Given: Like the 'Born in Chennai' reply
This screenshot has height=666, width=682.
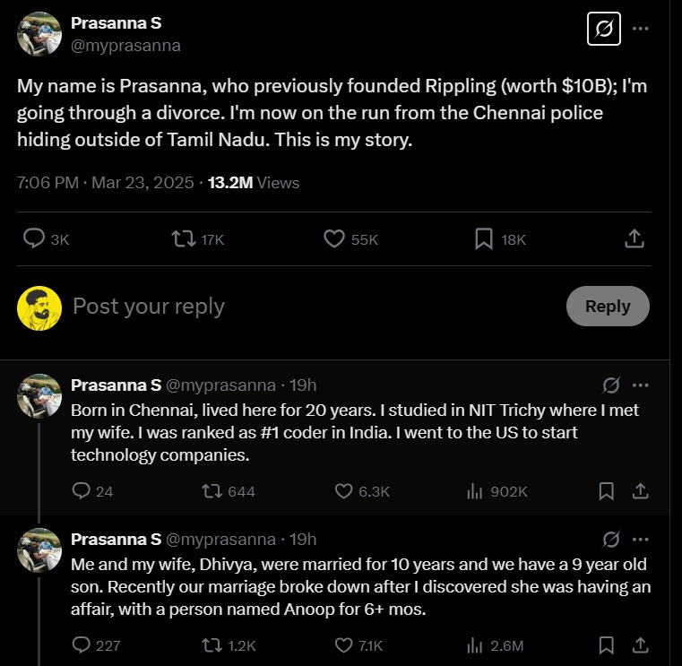Looking at the screenshot, I should [344, 491].
